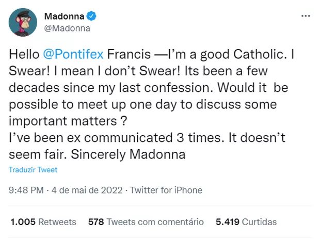
Task: Click the Twitter for iPhone source label
Action: point(166,190)
